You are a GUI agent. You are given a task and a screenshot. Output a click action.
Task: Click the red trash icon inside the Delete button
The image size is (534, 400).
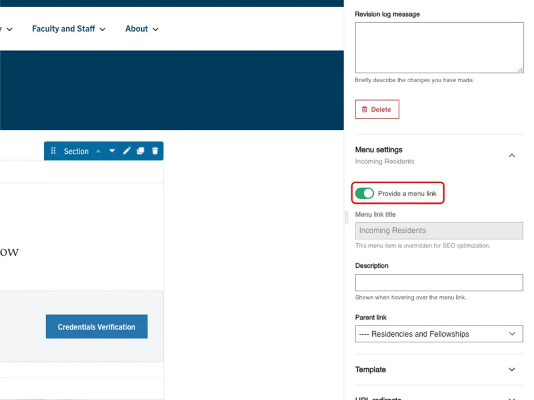(364, 109)
